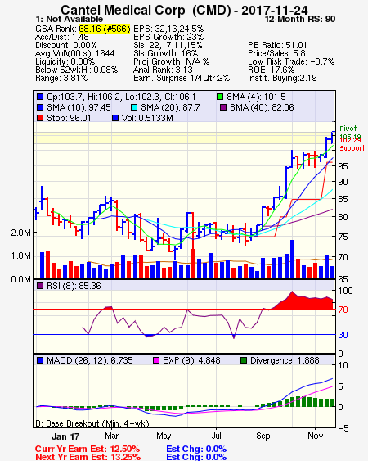368x461 pixels.
Task: Click the Acc/Dist: 1.48 value
Action: (61, 37)
